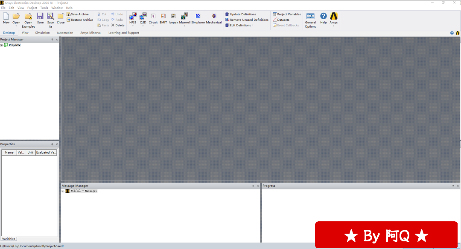Switch to the Simulation ribbon tab
Screen dimensions: 461x249
pos(42,33)
